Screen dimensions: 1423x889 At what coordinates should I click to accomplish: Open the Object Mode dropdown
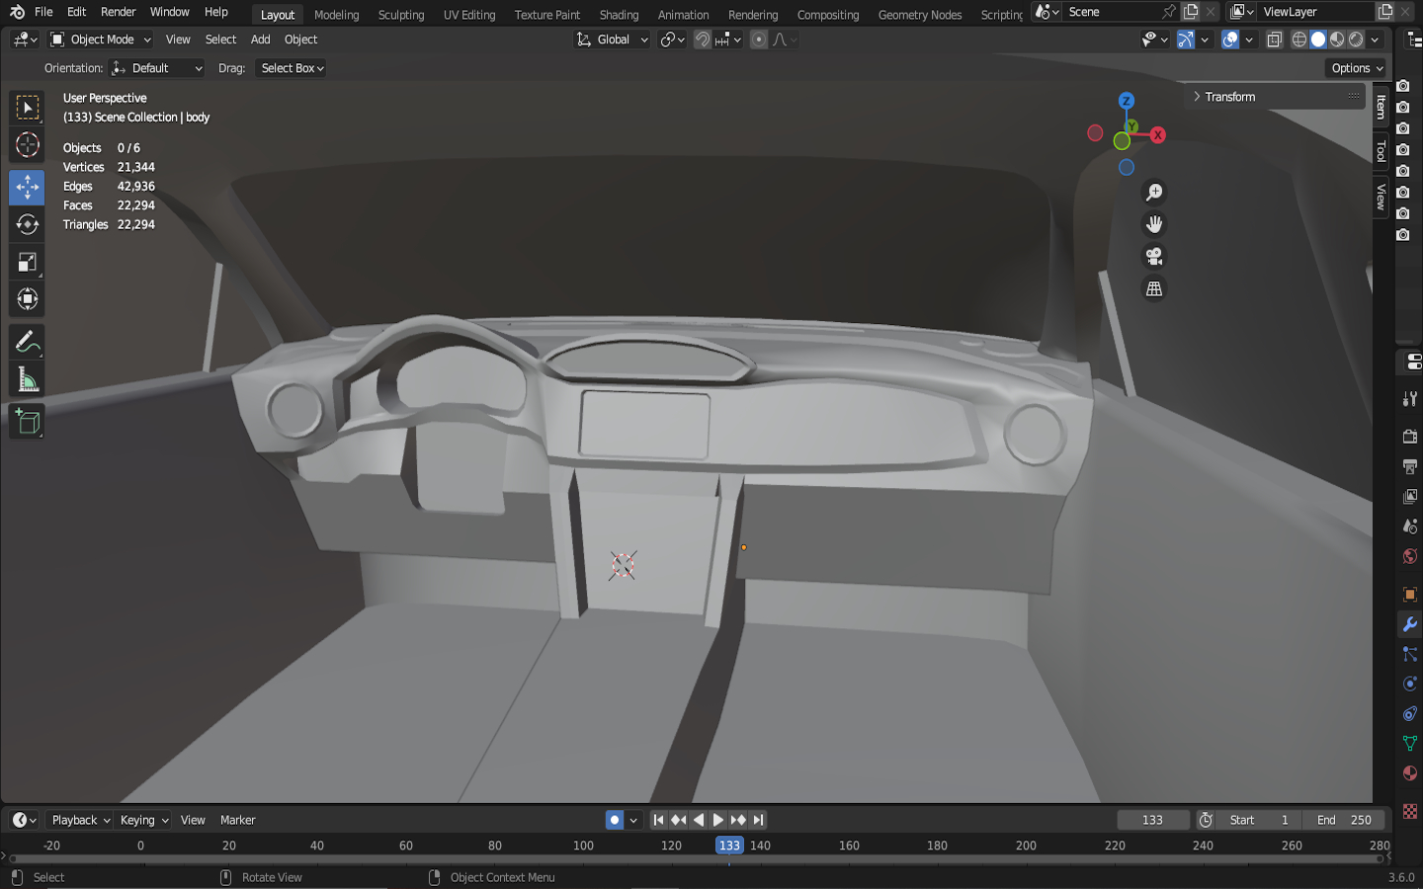pos(101,40)
